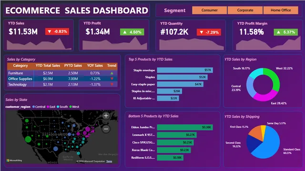This screenshot has height=171, width=305.
Task: Click the red down trend arrow for Technology
Action: (112, 85)
